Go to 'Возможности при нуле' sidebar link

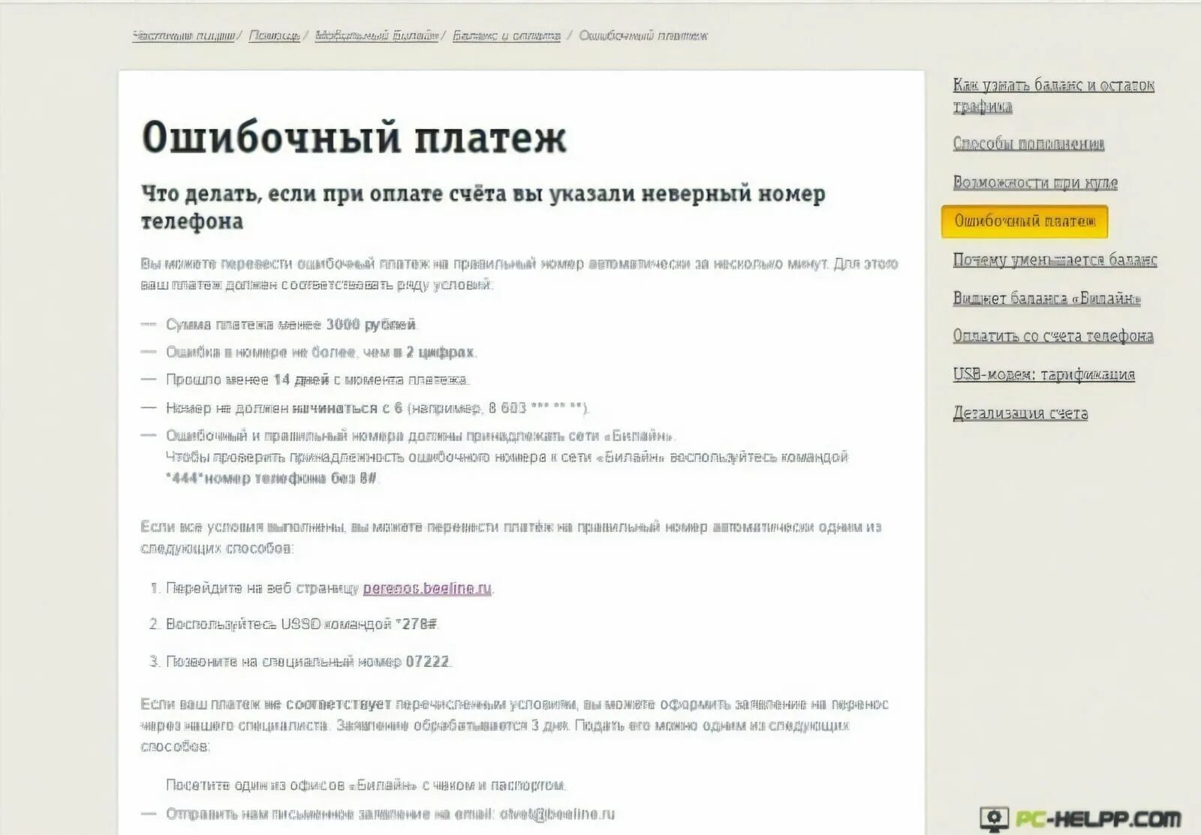coord(1035,182)
